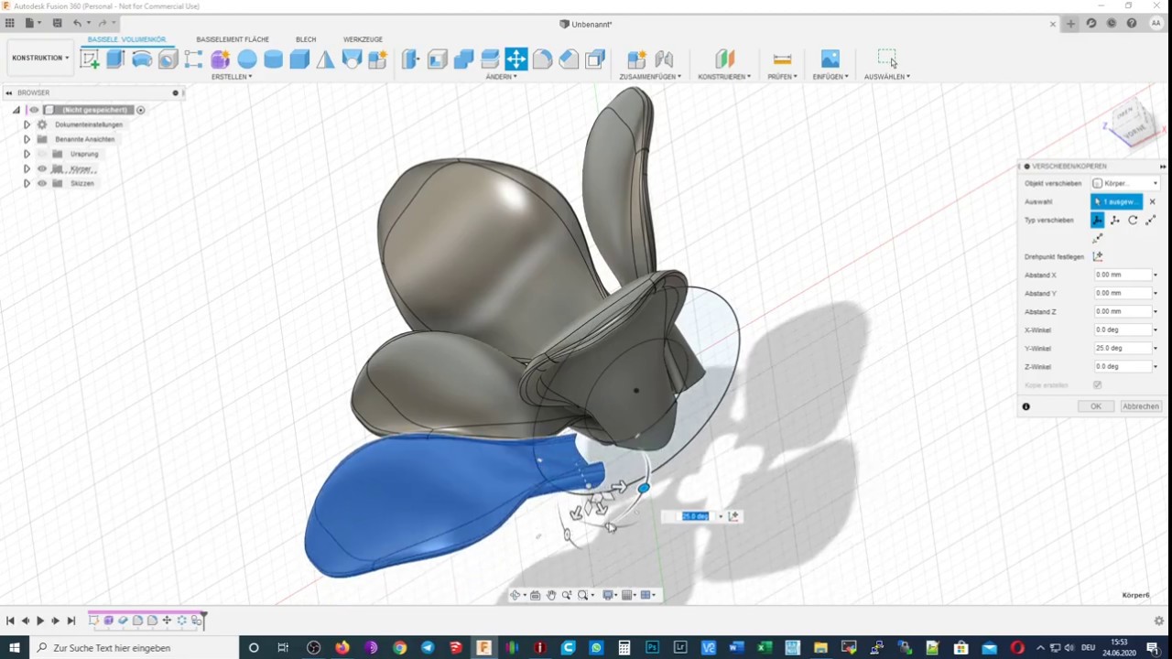1172x659 pixels.
Task: Toggle visibility eye of Ursprung folder
Action: 41,154
